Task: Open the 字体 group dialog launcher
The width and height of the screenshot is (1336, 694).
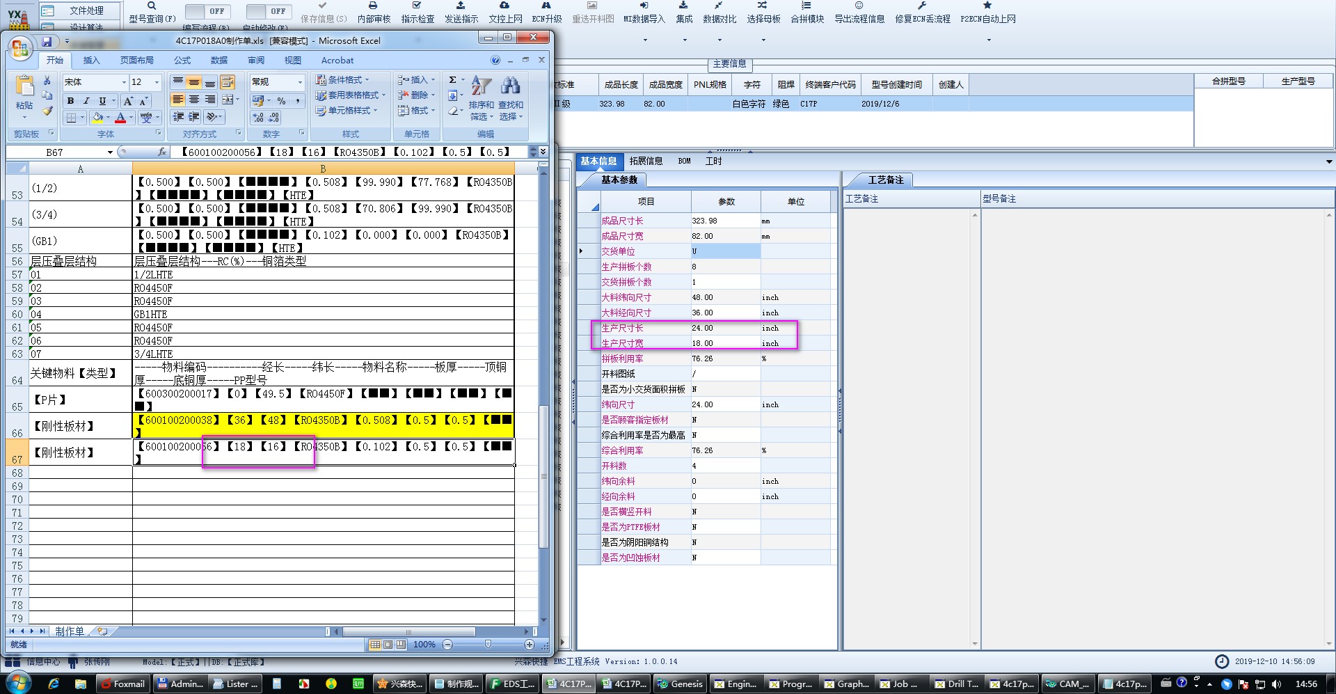Action: click(x=158, y=133)
